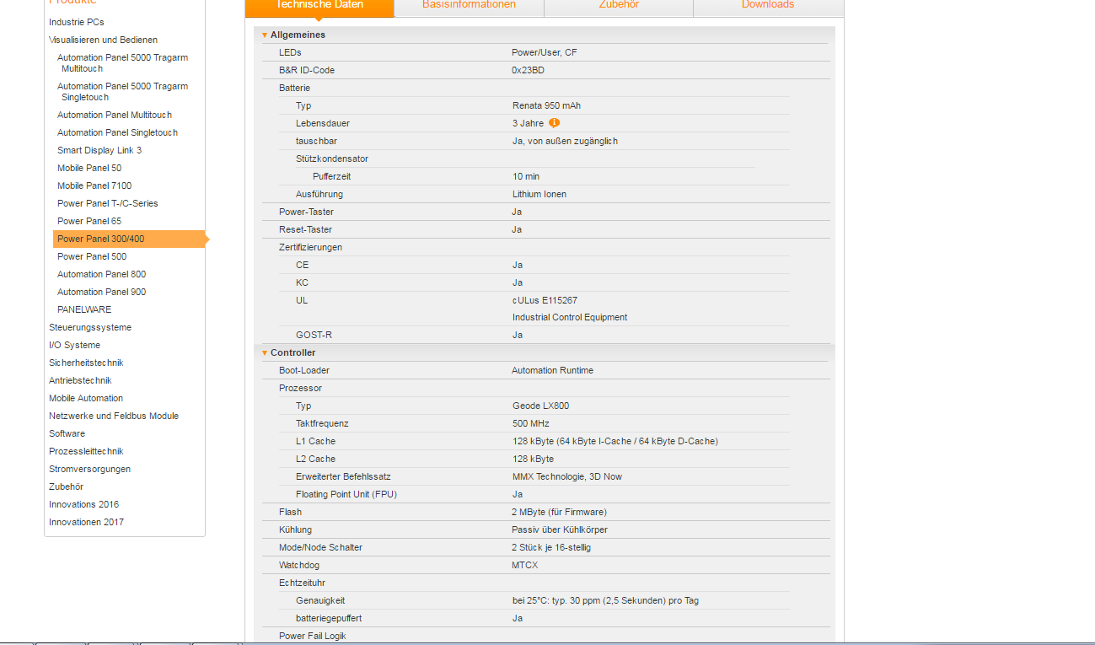The width and height of the screenshot is (1095, 645).
Task: Open Mobile Automation category
Action: (86, 398)
